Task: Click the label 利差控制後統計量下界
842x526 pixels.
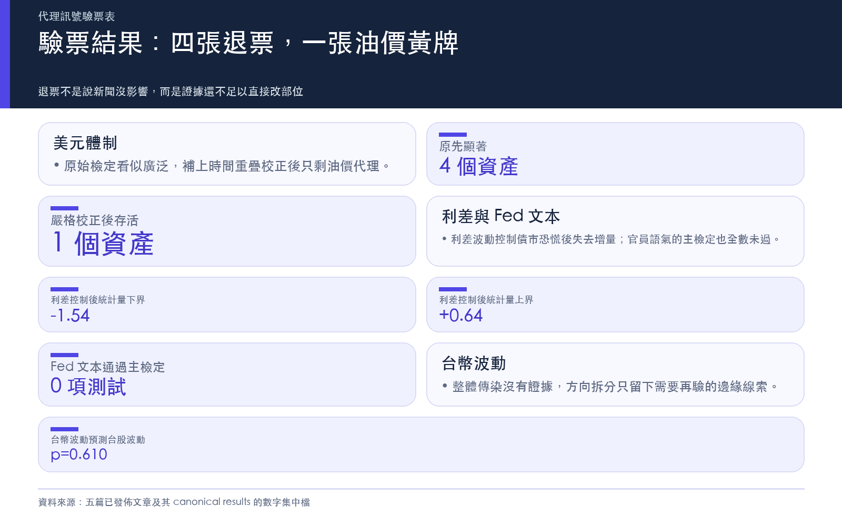Action: pos(98,300)
